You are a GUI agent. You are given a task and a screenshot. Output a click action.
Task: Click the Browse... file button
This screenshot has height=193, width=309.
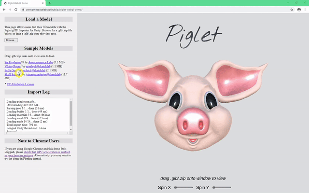coord(11,40)
